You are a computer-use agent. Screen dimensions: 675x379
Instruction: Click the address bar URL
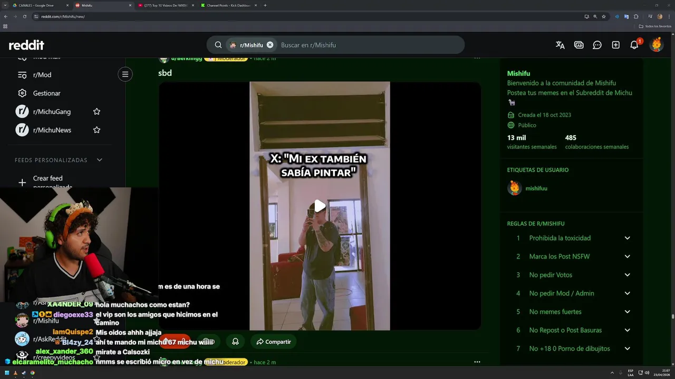pos(62,17)
